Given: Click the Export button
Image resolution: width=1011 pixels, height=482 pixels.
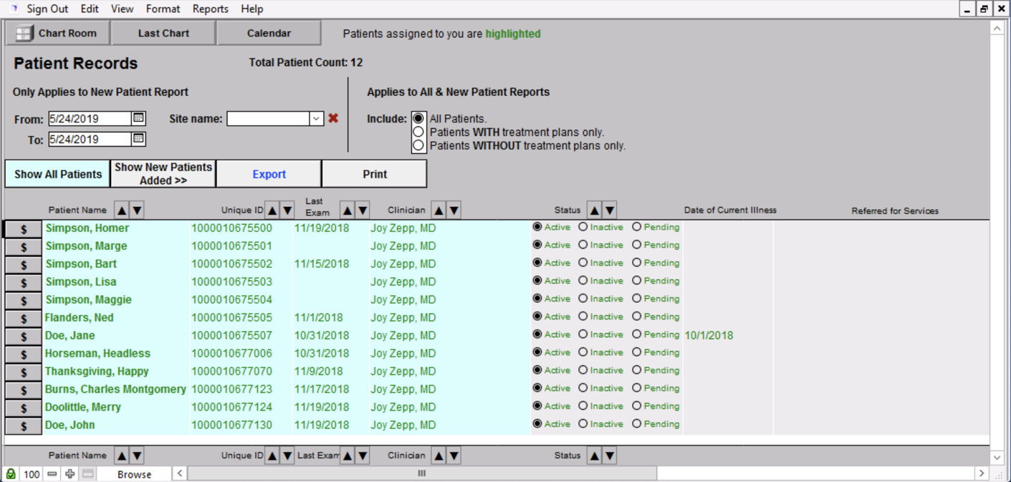Looking at the screenshot, I should point(269,174).
